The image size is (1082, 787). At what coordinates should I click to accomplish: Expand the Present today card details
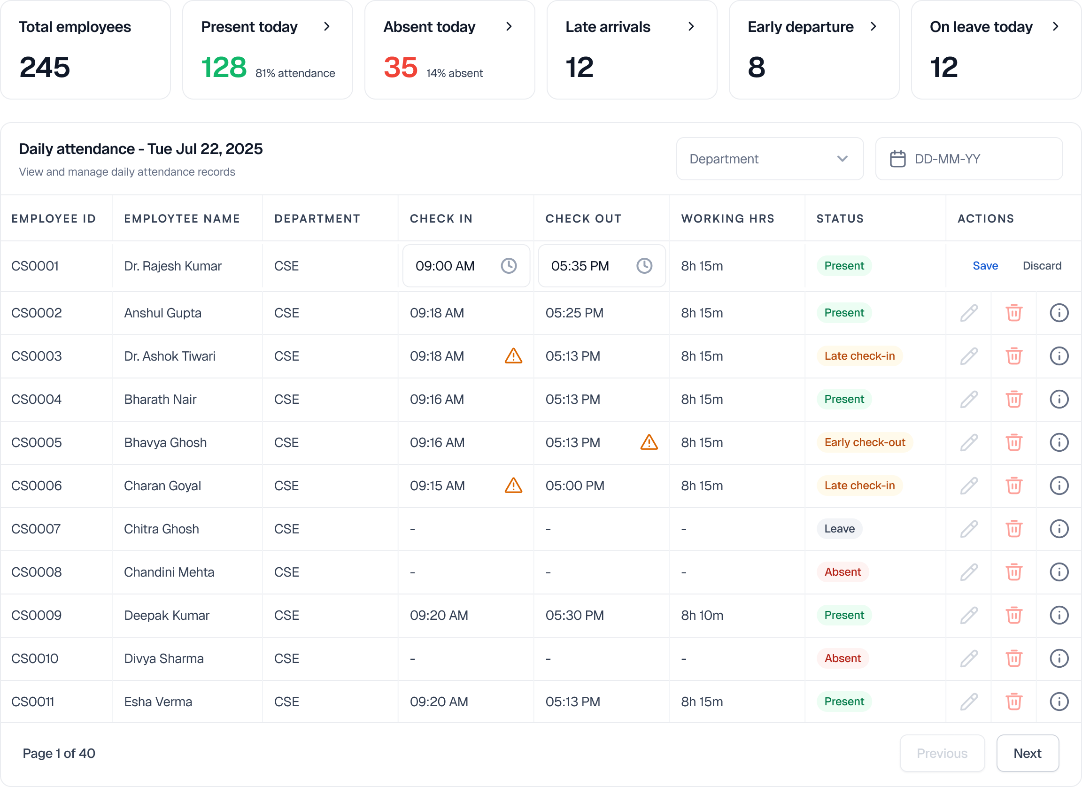[327, 27]
